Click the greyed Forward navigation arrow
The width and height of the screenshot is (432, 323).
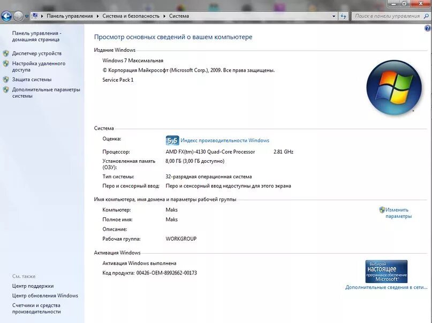pyautogui.click(x=18, y=16)
